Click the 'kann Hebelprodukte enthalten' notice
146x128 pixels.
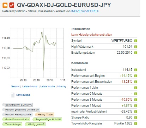(92, 35)
